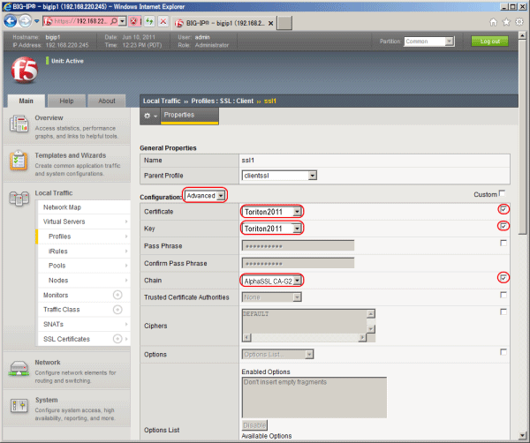Click the certificate error shield icon
This screenshot has height=443, width=530.
pos(133,21)
